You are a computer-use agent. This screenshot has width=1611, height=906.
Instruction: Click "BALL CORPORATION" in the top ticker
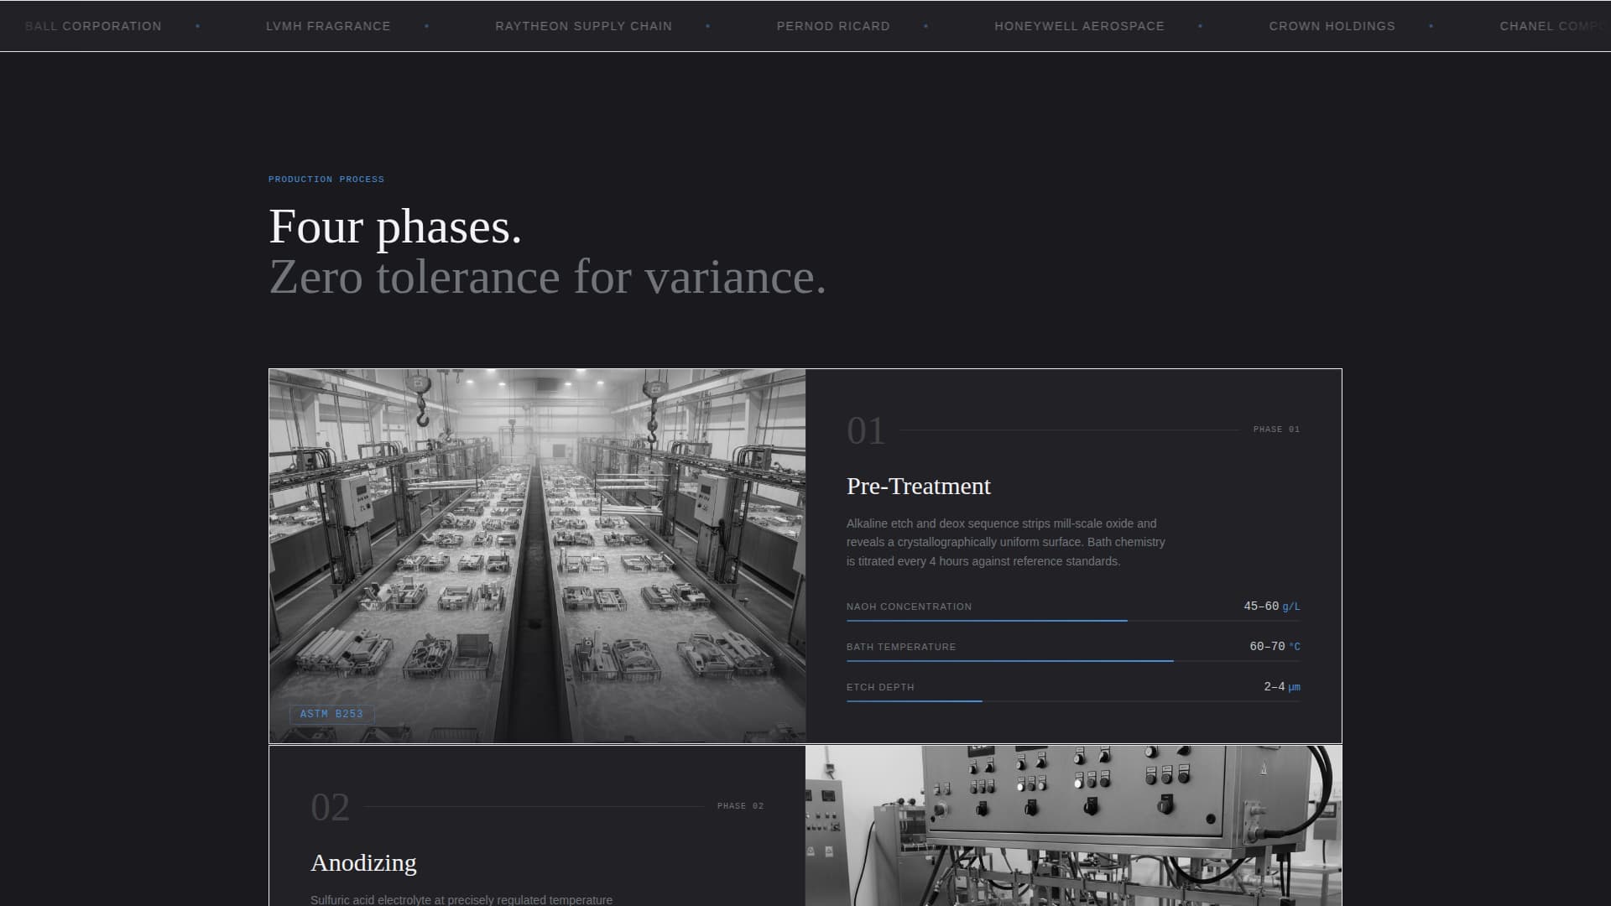click(x=92, y=26)
